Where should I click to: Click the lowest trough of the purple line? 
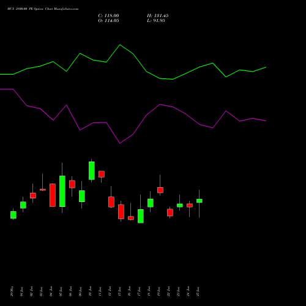tap(120, 143)
